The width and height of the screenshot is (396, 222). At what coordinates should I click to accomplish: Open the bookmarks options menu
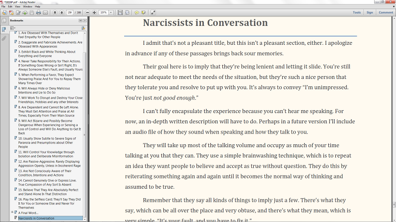point(12,28)
